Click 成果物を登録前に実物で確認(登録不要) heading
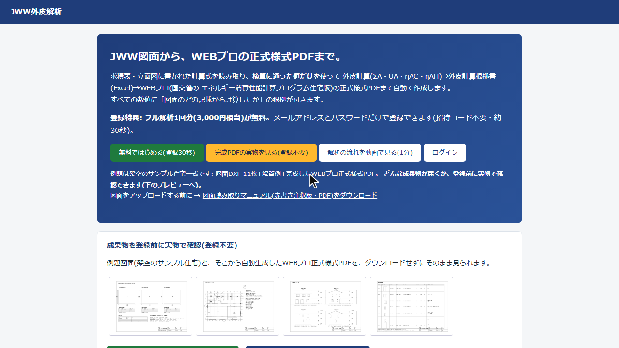 (x=172, y=245)
